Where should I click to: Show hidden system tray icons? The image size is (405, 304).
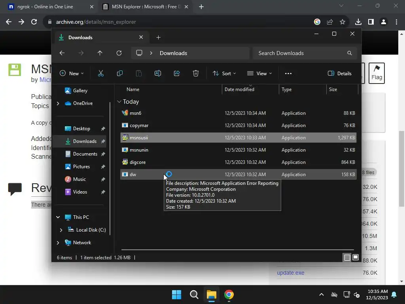[x=322, y=294]
